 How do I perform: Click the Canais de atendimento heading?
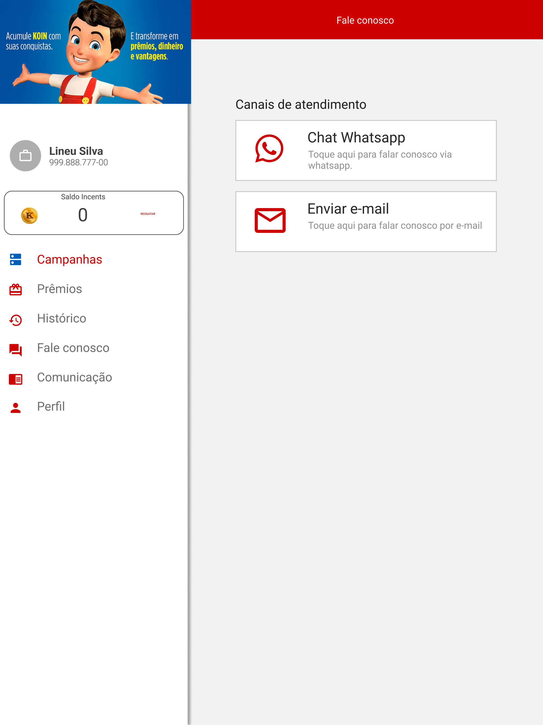pos(301,105)
